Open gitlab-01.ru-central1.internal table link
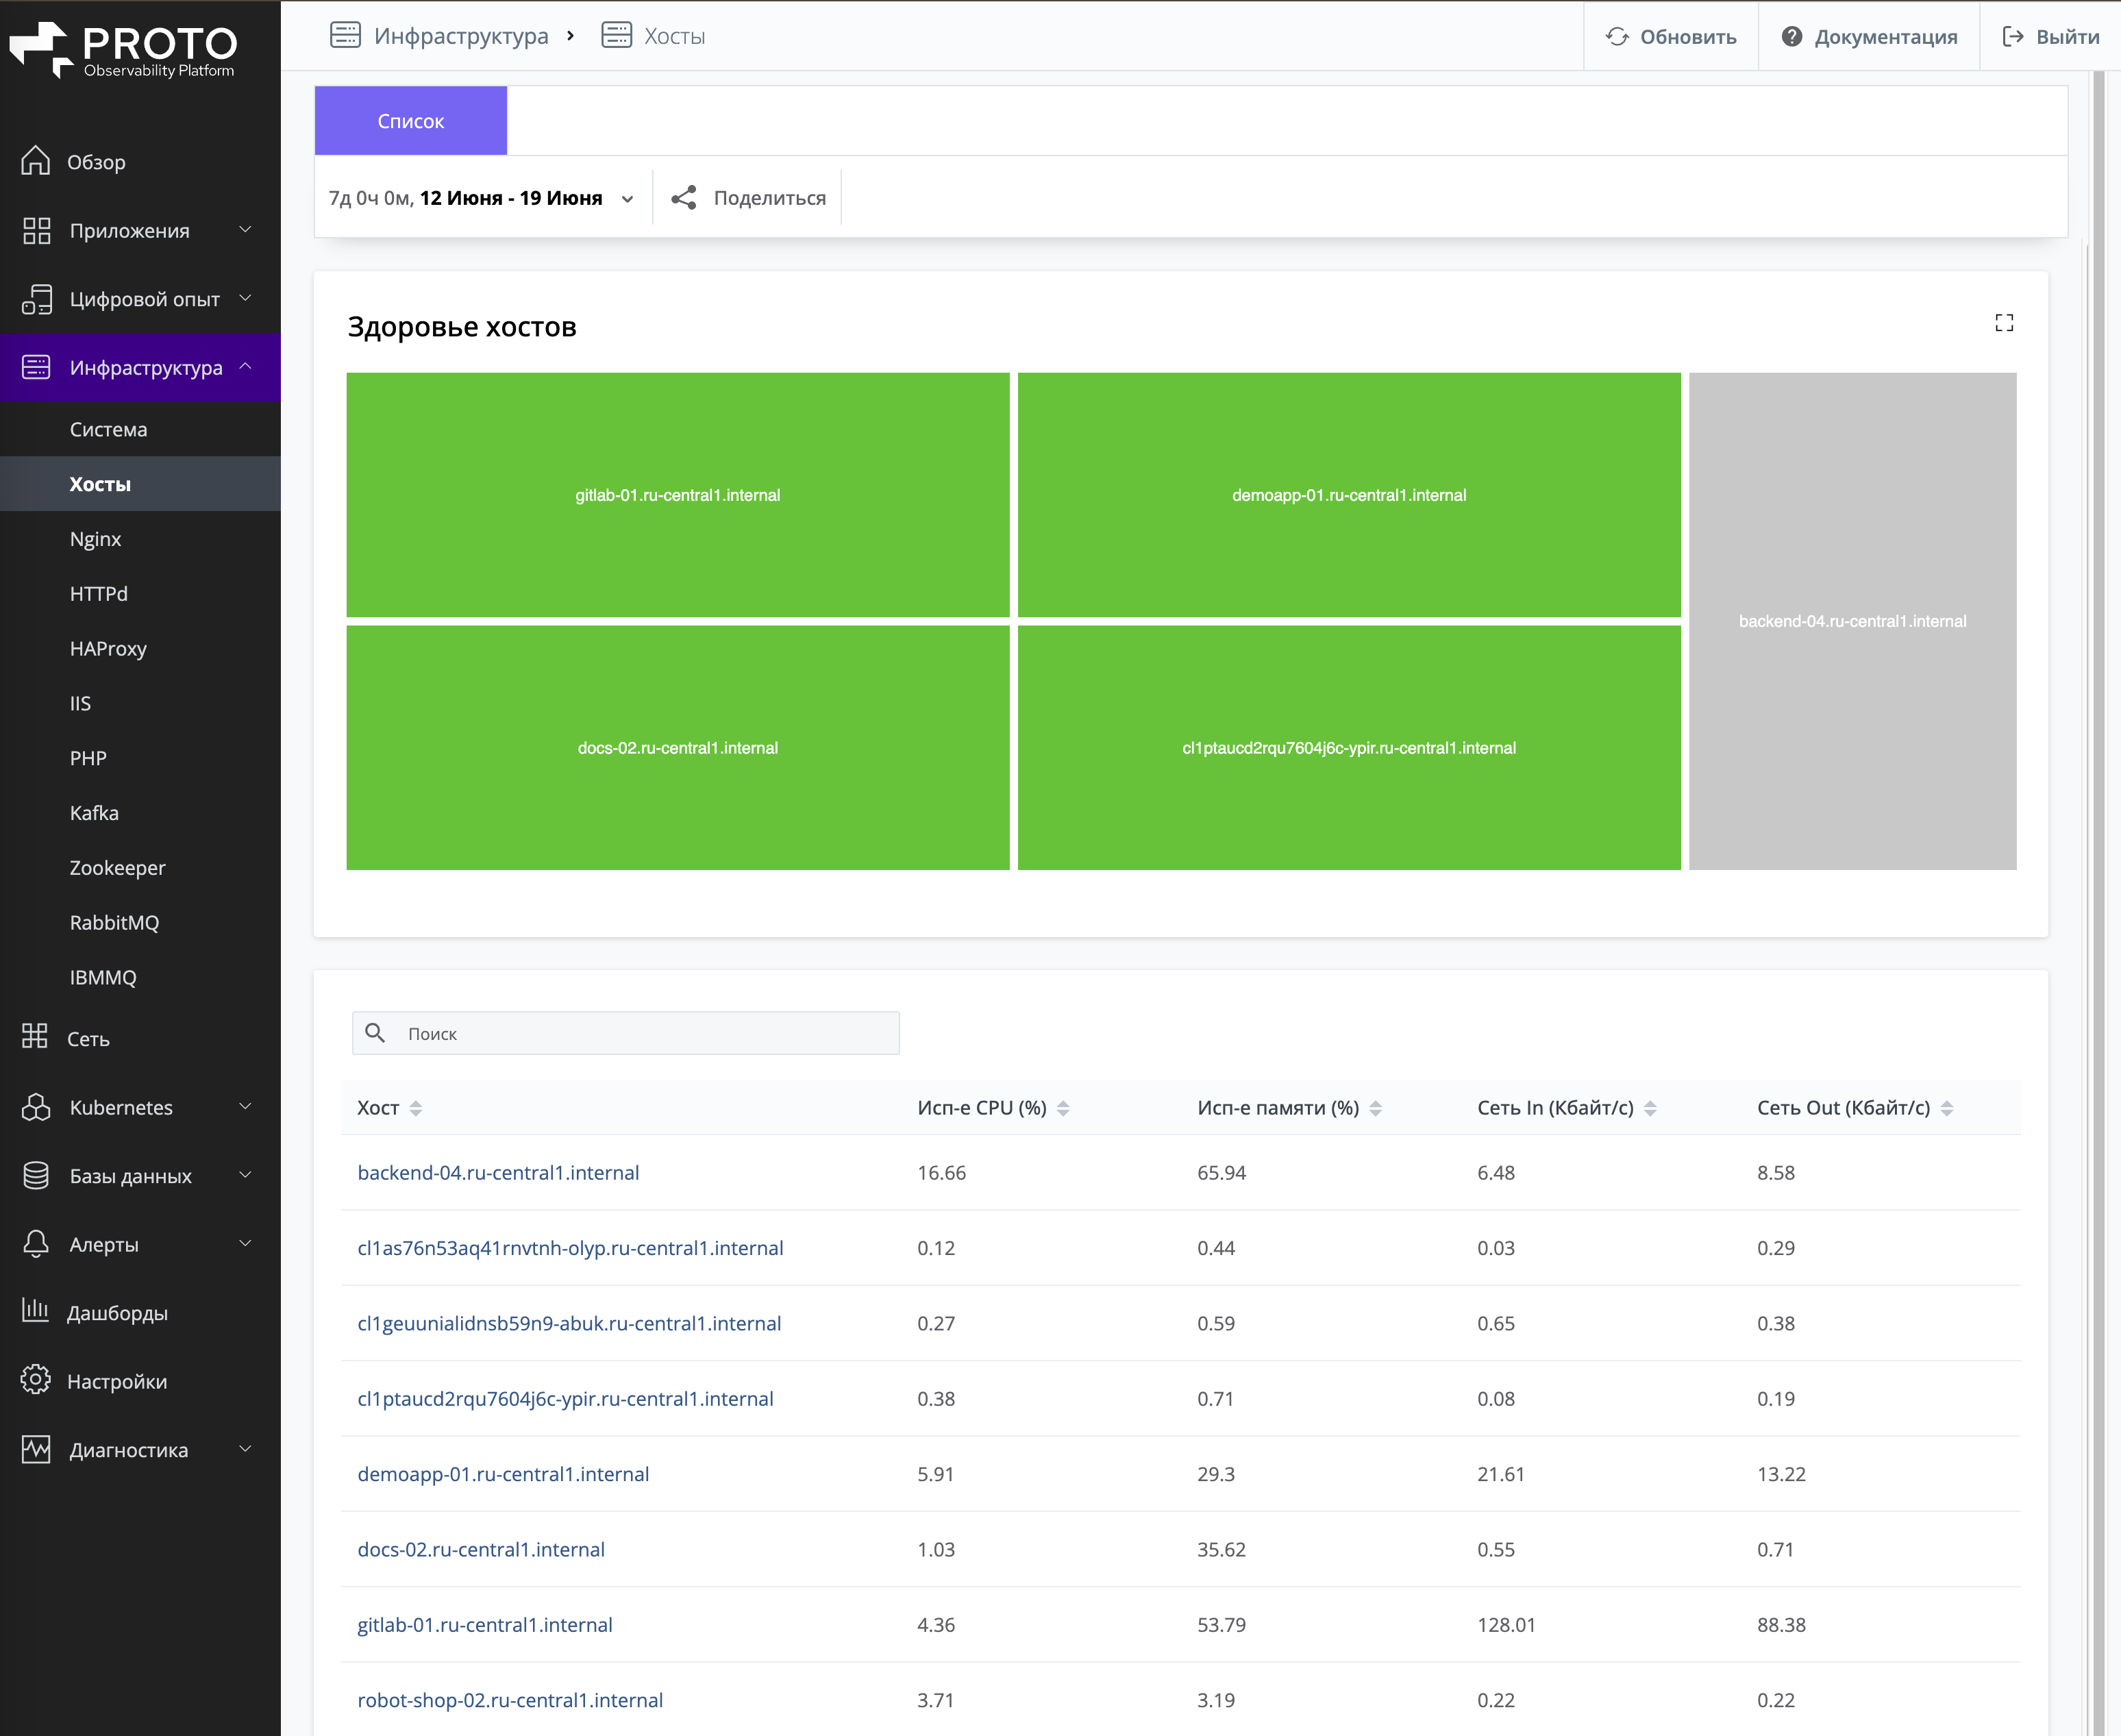This screenshot has width=2121, height=1736. [485, 1624]
